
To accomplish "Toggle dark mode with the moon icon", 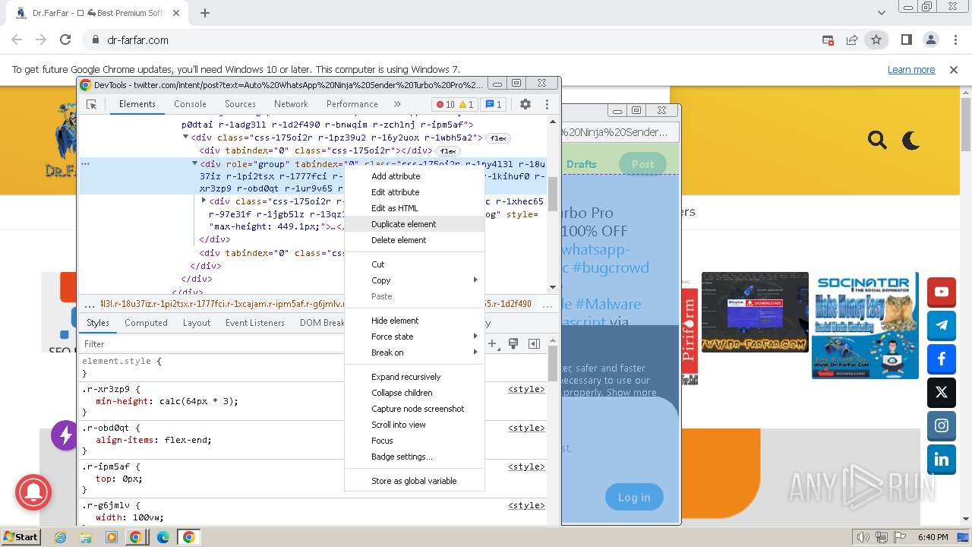I will coord(910,140).
